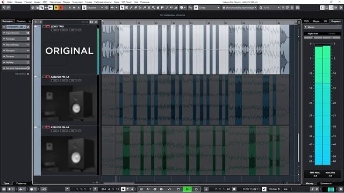Open the setup gear icon at top right
The width and height of the screenshot is (344, 193).
pos(341,8)
